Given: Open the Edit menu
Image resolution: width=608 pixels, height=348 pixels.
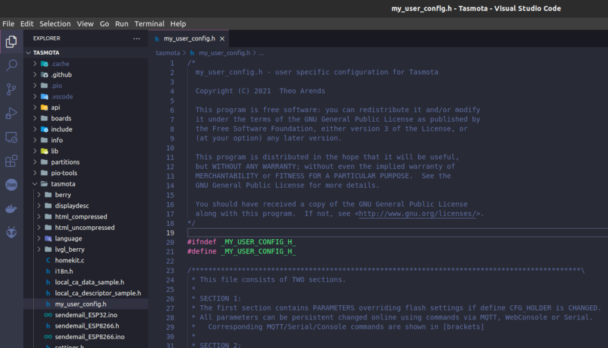Looking at the screenshot, I should (27, 24).
